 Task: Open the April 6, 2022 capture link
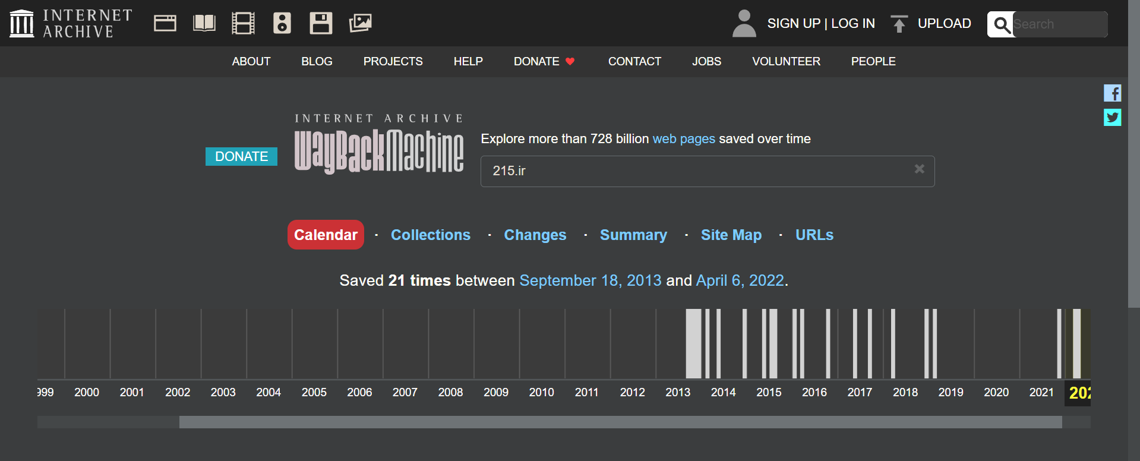click(x=740, y=280)
